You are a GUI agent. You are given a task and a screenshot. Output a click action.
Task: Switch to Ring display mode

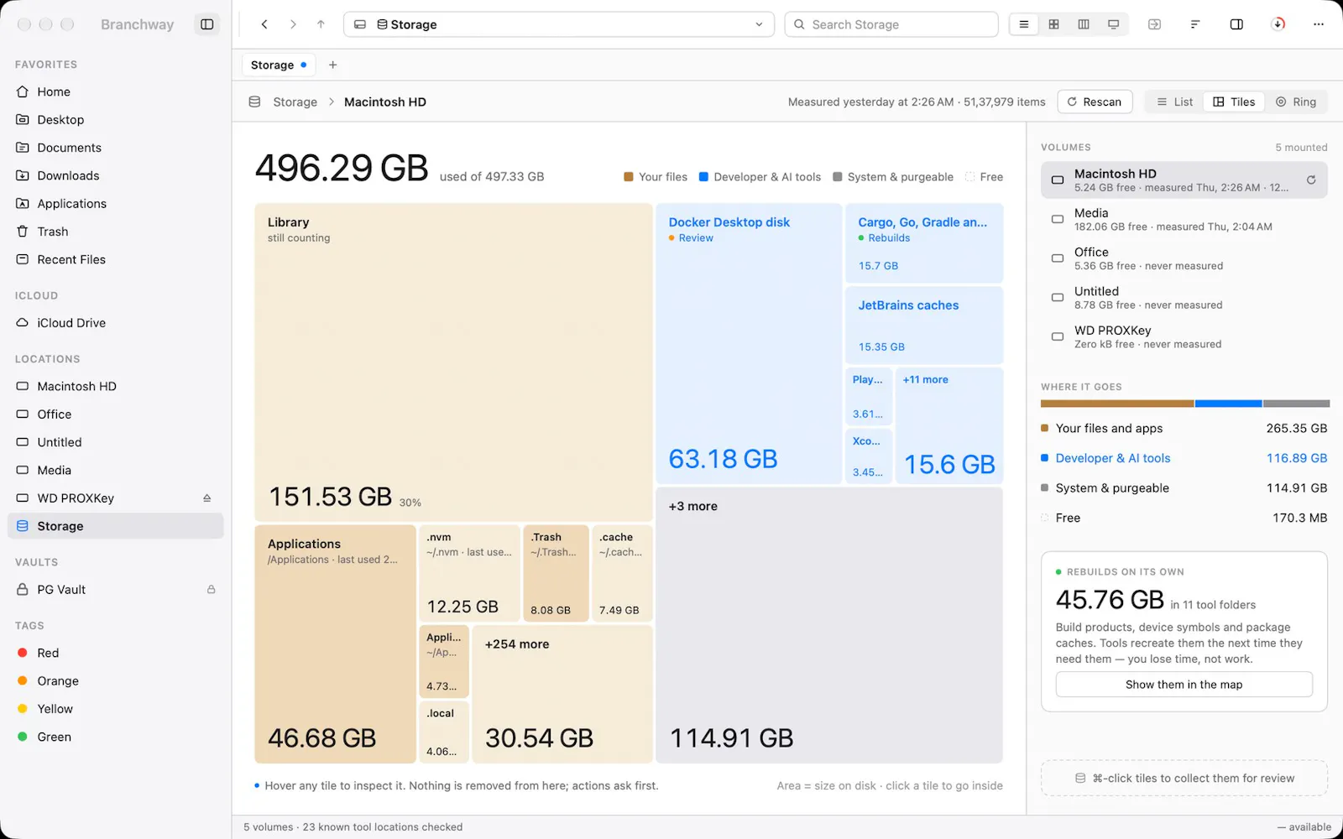point(1295,102)
